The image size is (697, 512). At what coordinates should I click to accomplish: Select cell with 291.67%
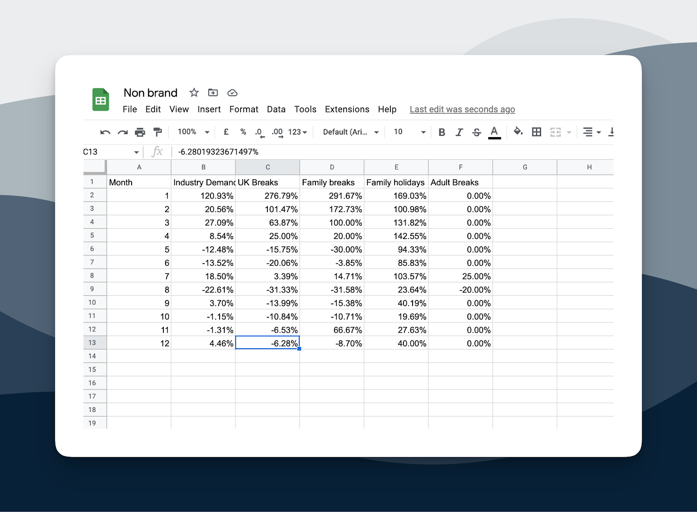(332, 195)
